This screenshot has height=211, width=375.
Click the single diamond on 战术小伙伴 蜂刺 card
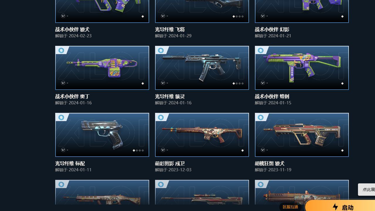pyautogui.click(x=342, y=83)
